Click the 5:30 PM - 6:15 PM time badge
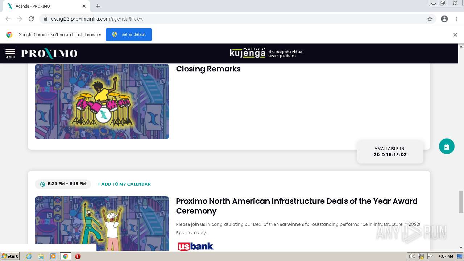This screenshot has width=464, height=261. pyautogui.click(x=63, y=184)
